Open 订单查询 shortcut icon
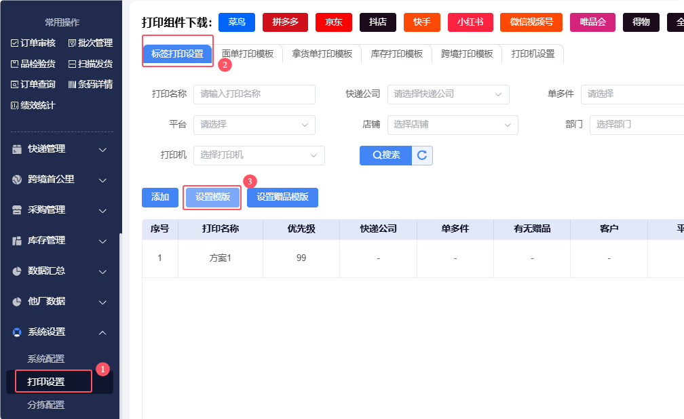 14,85
